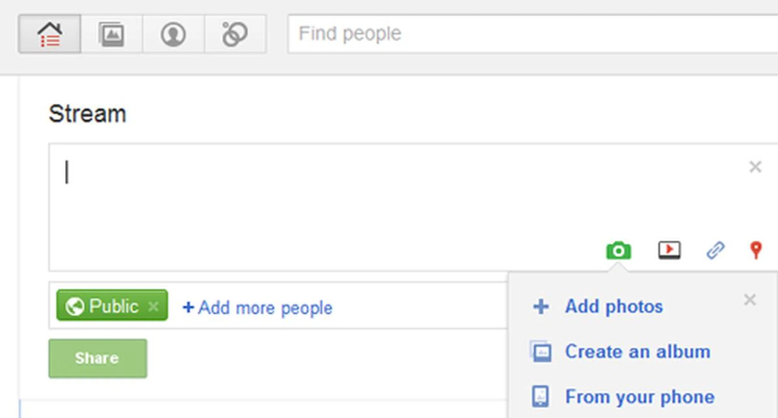Click the Share button
This screenshot has width=778, height=418.
point(98,358)
